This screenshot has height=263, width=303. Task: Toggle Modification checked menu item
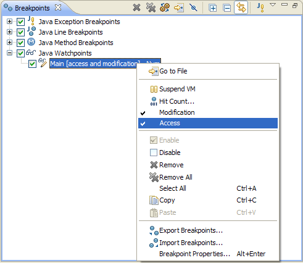coord(208,112)
